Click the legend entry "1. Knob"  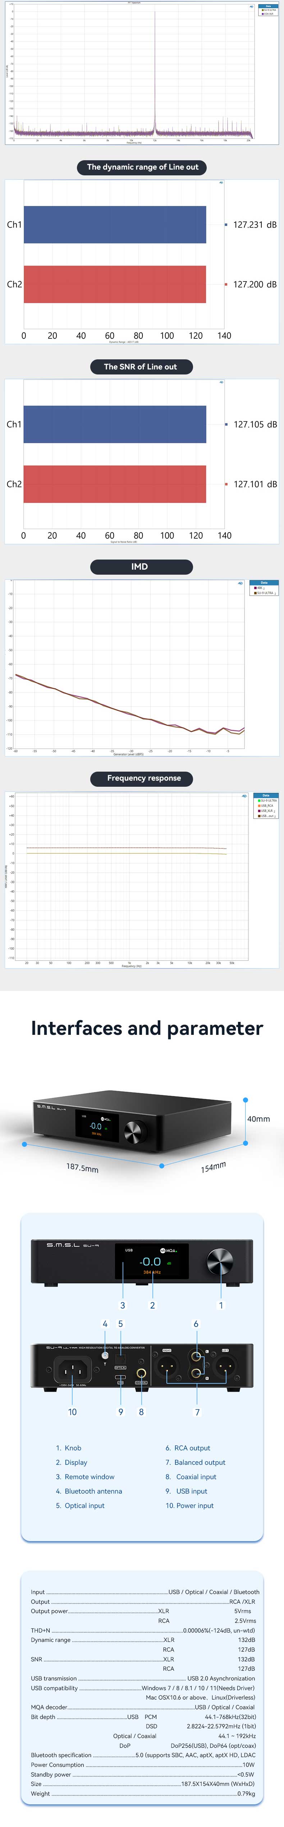coord(69,1448)
